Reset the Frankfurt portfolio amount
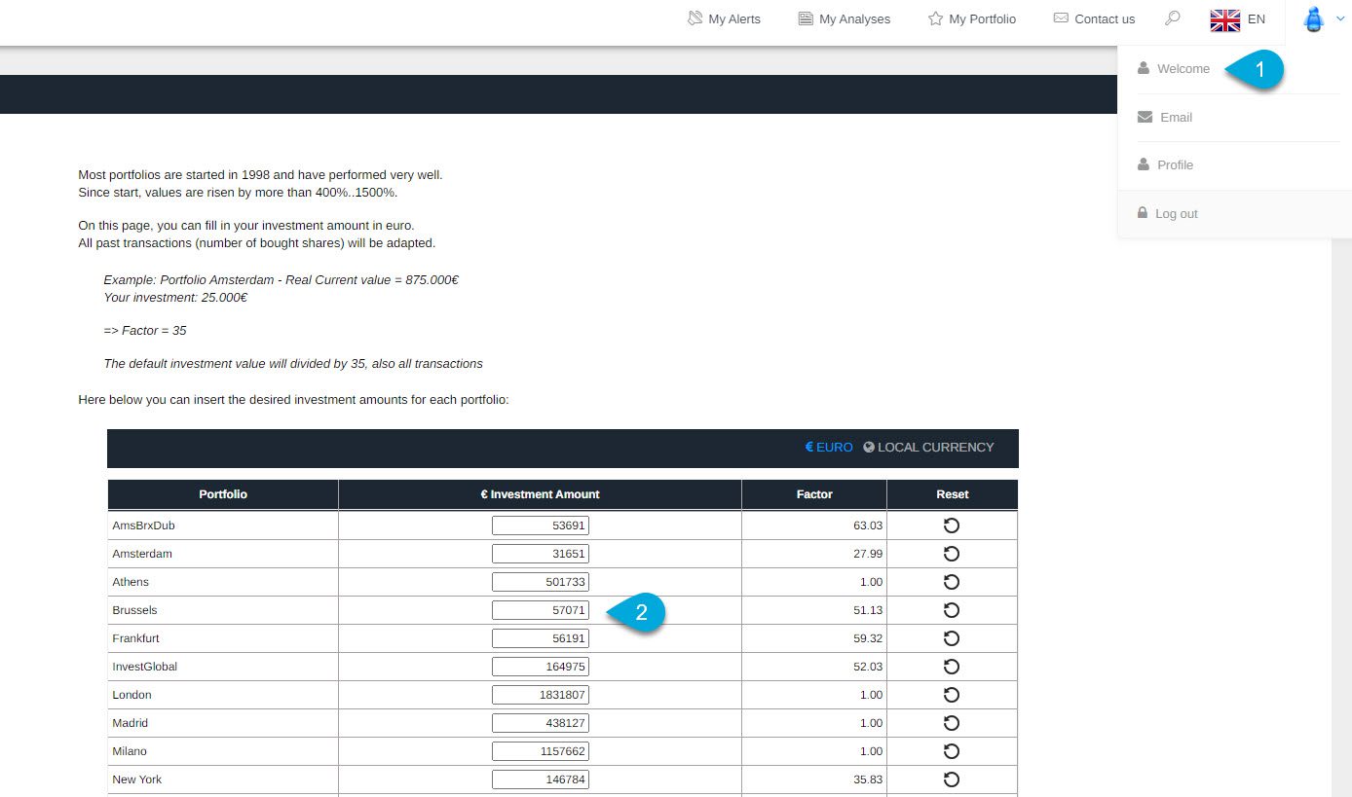The width and height of the screenshot is (1352, 797). coord(952,638)
